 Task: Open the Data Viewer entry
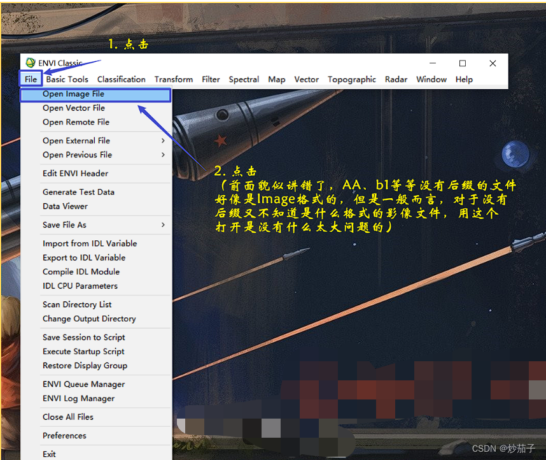95,206
